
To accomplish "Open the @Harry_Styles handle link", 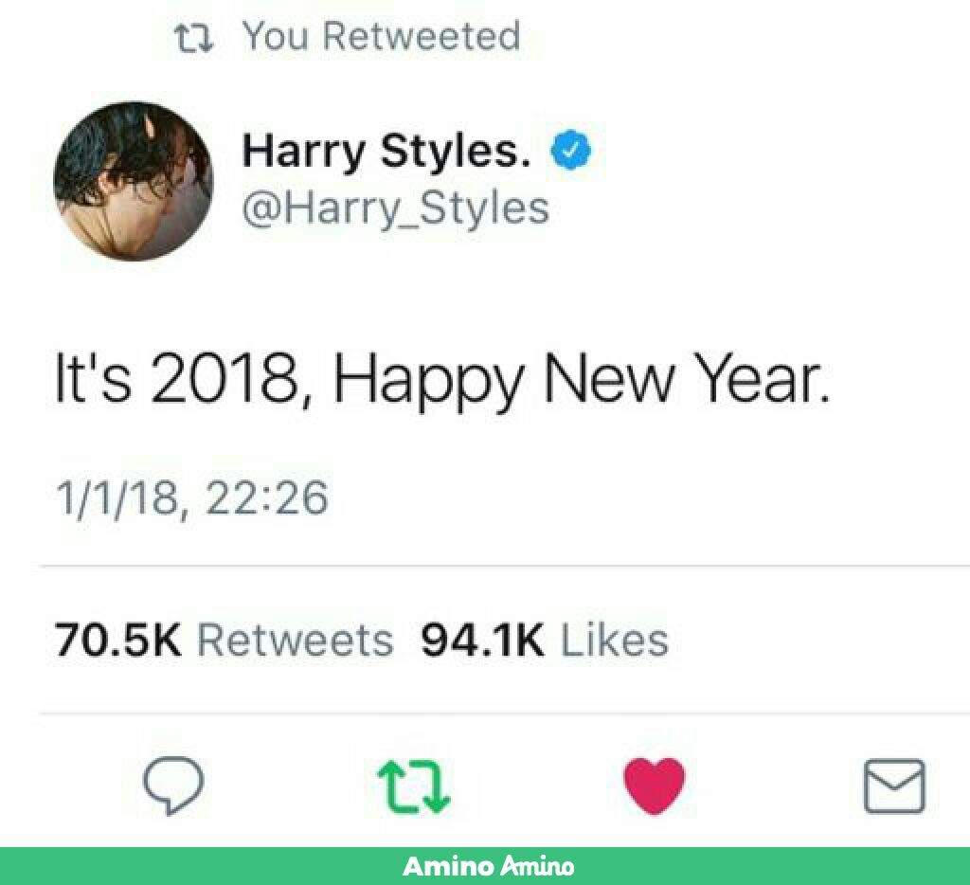I will pyautogui.click(x=396, y=208).
